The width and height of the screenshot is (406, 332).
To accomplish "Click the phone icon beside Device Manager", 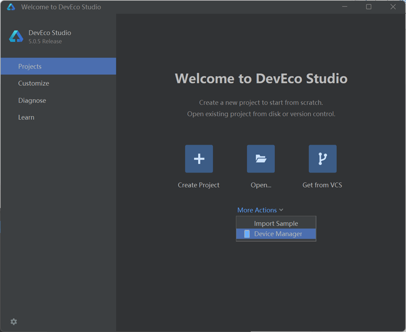I will [x=247, y=234].
